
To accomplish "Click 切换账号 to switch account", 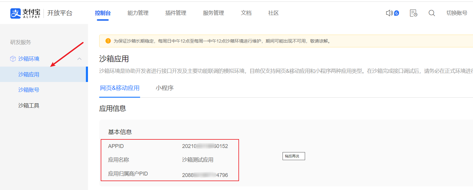I will pyautogui.click(x=457, y=13).
